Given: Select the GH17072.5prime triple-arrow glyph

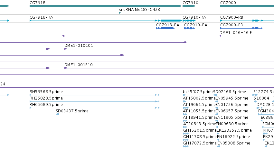Looking at the screenshot, I should tap(186, 146).
